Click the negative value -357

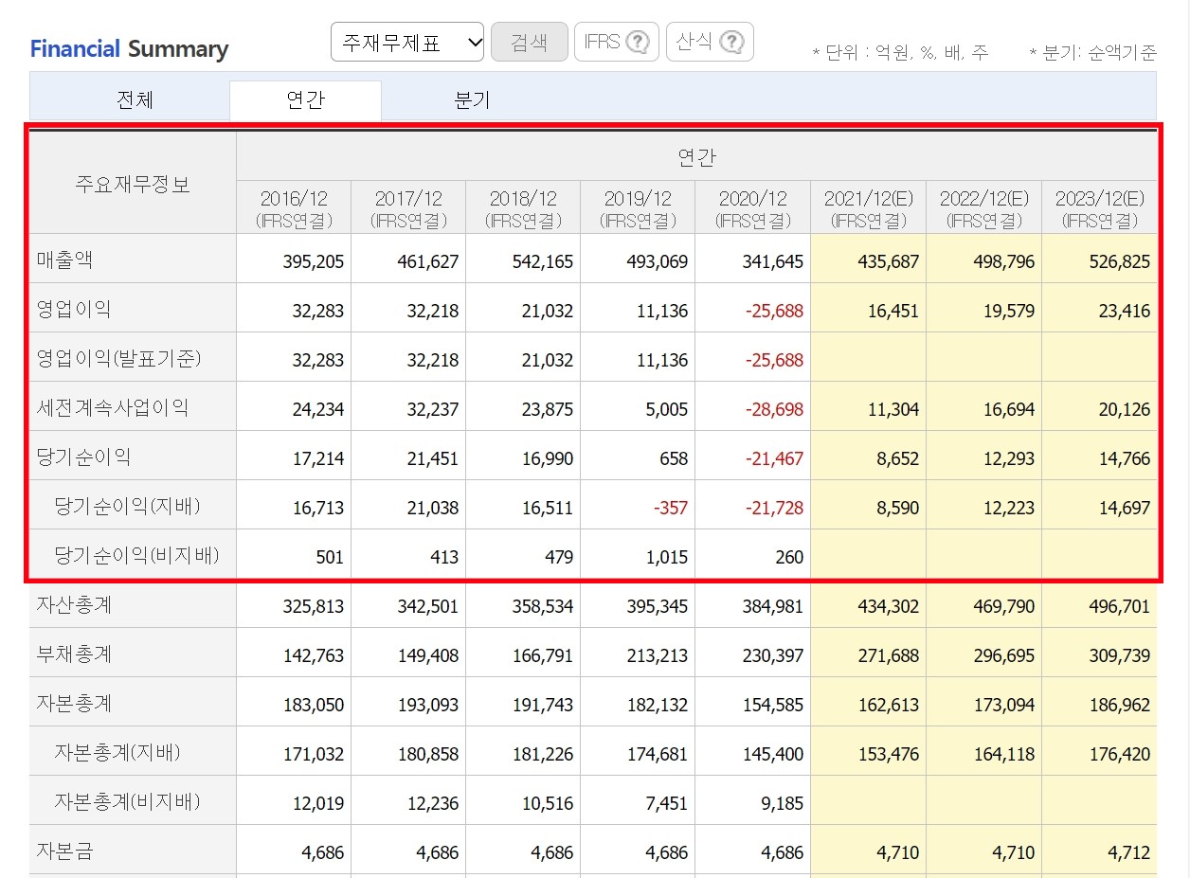click(x=670, y=509)
